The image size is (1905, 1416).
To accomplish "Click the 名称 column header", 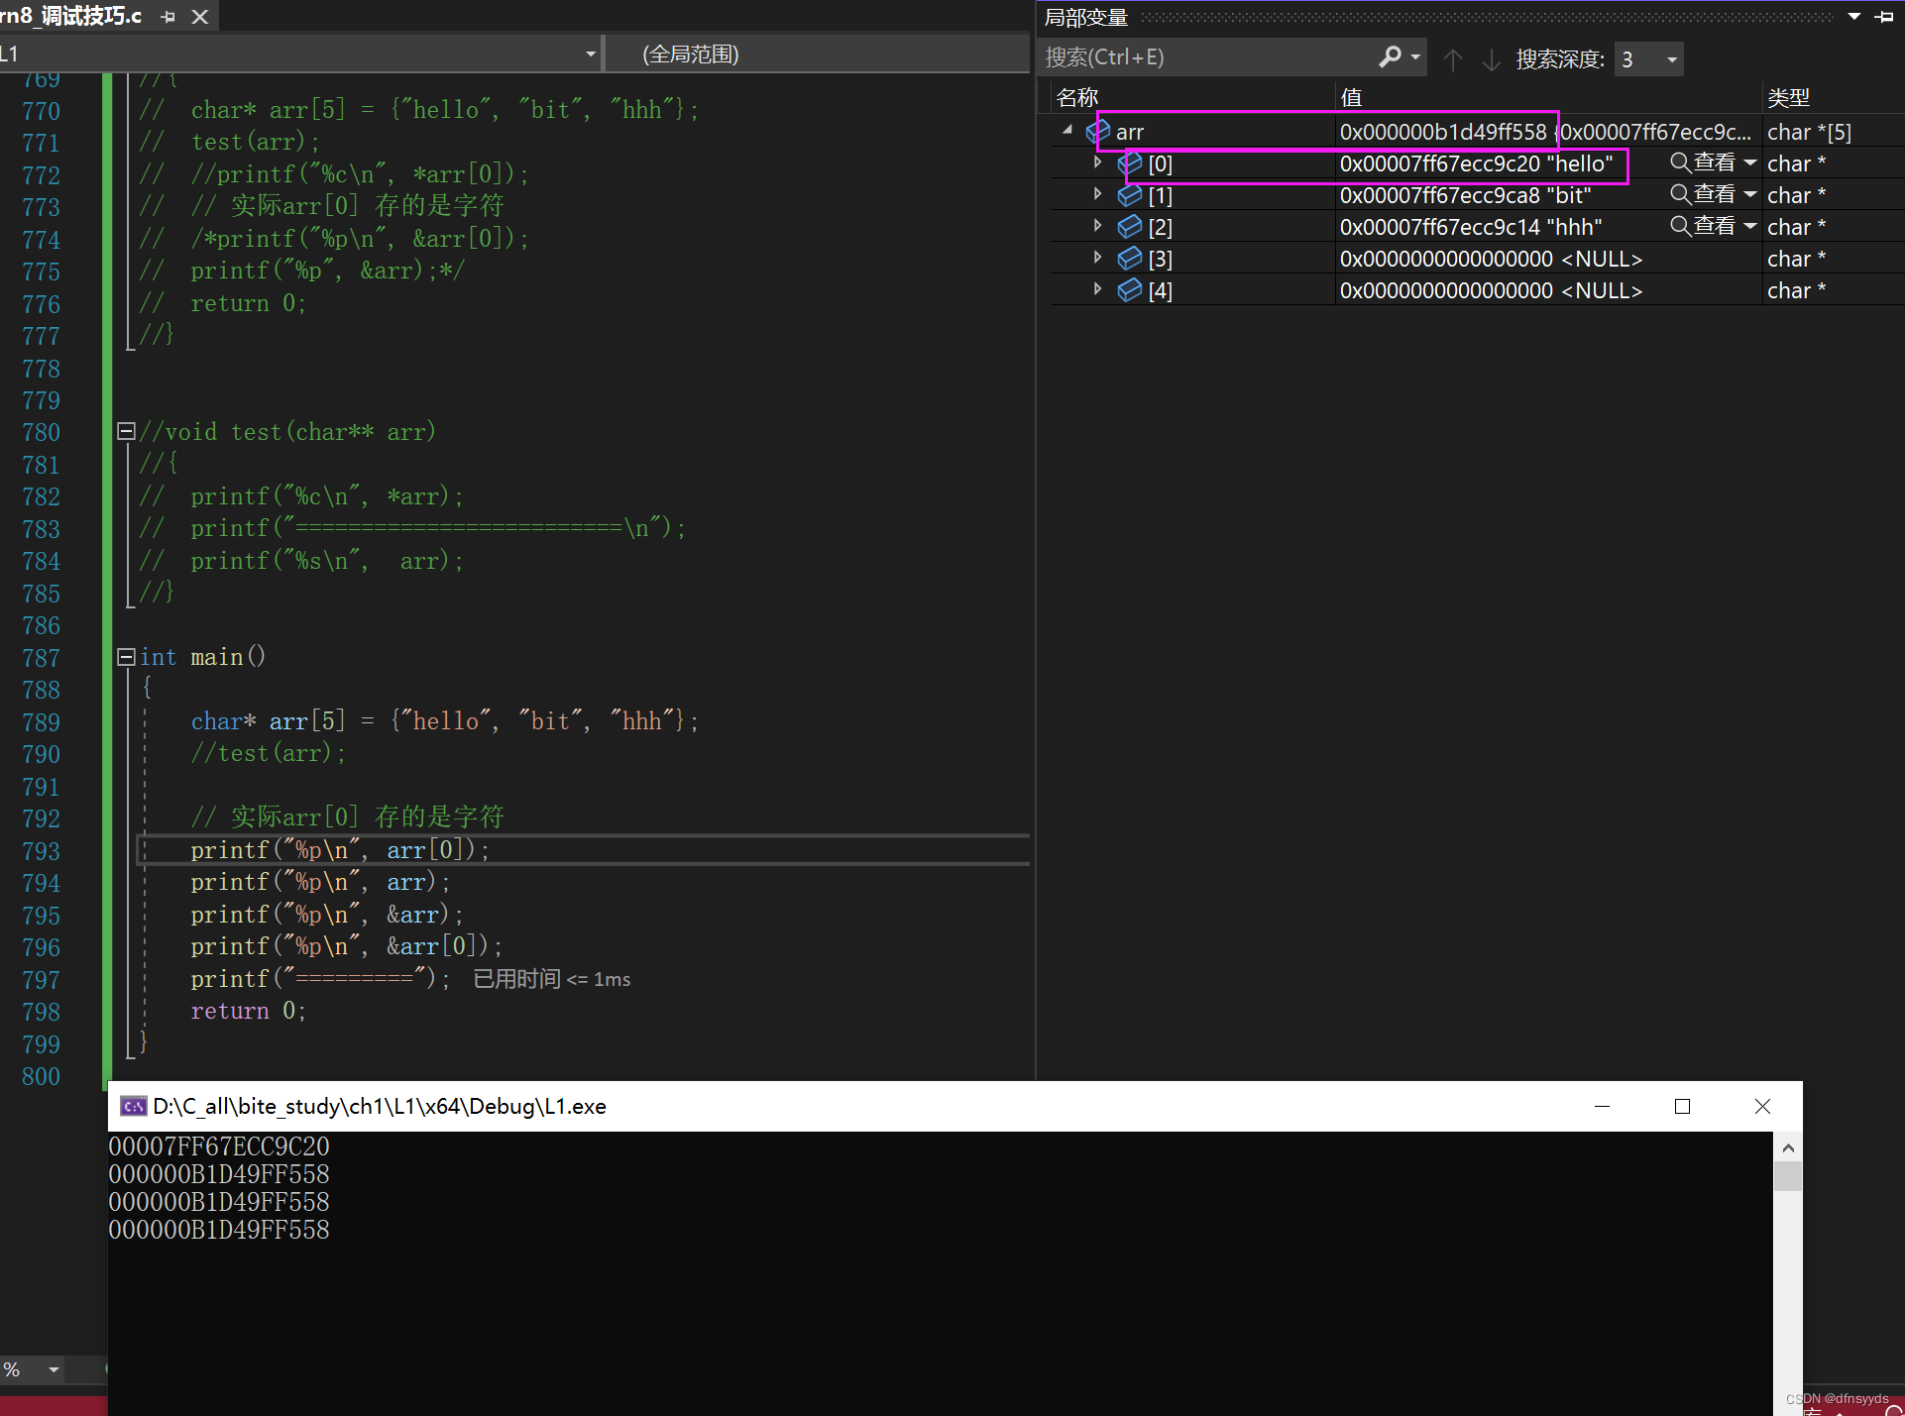I will click(x=1077, y=97).
